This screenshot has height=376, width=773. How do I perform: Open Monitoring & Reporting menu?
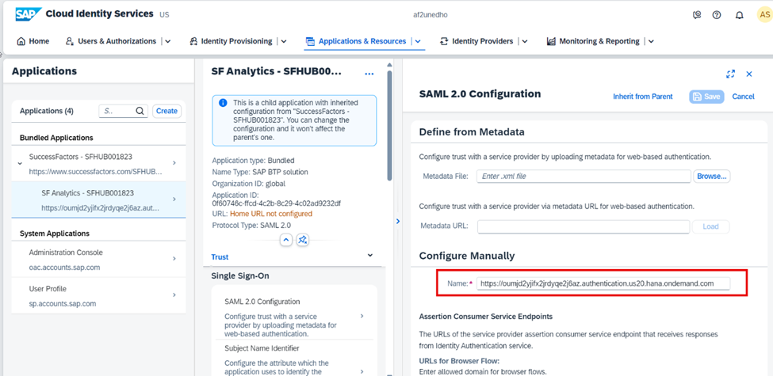click(x=593, y=41)
